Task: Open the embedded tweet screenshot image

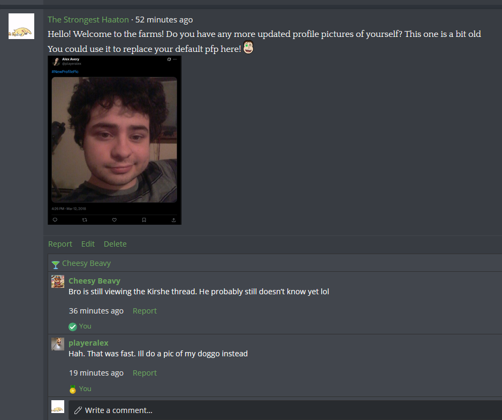Action: [115, 140]
